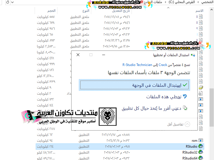Select the rsm file icon

201,140
